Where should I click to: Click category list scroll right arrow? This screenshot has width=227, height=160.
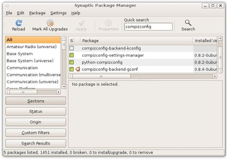[58, 92]
